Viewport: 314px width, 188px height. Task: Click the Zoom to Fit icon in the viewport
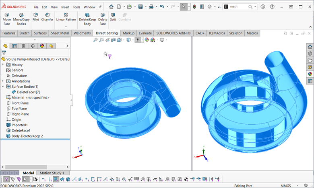95,40
